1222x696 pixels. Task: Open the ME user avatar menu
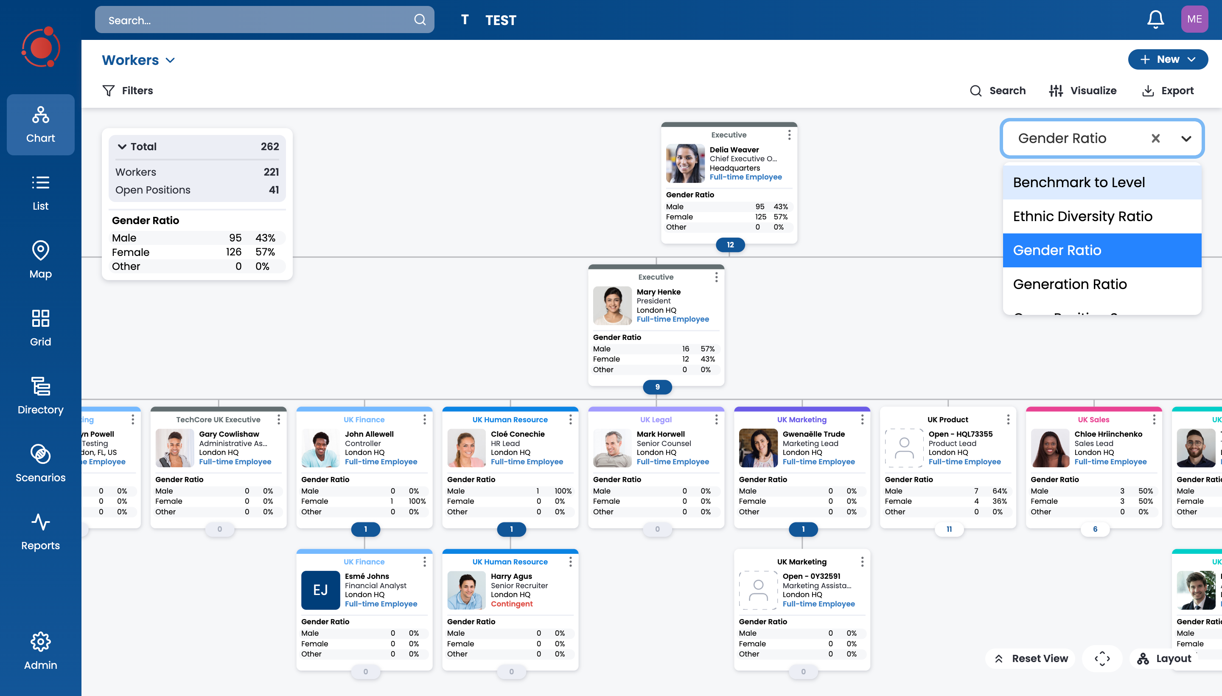click(x=1194, y=19)
